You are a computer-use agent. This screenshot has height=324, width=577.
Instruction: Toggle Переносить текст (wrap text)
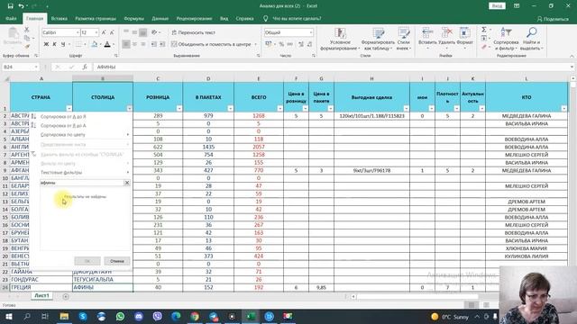coord(193,32)
